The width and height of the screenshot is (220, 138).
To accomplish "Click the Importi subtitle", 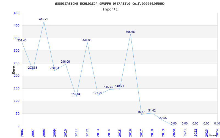I will (110, 9).
